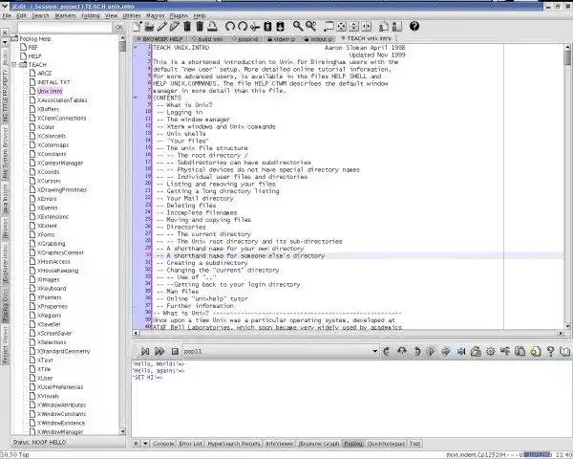Click the fast-forward icon in Poplog panel
The width and height of the screenshot is (573, 459).
pyautogui.click(x=159, y=351)
